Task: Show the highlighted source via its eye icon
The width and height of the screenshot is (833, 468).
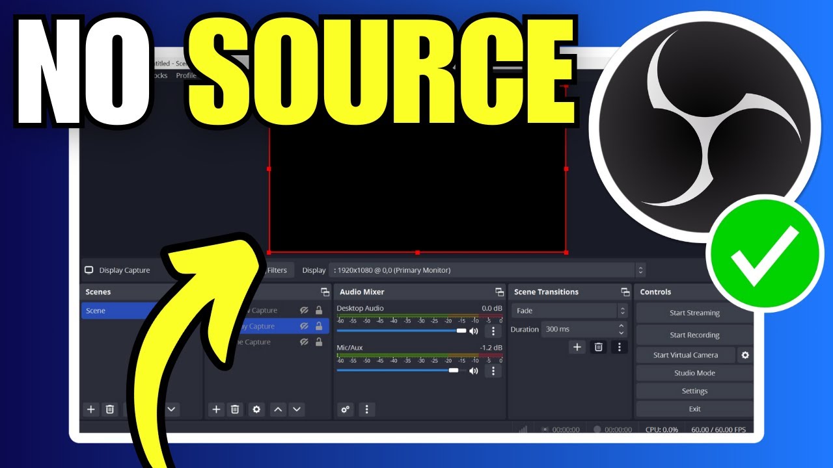Action: pyautogui.click(x=304, y=326)
